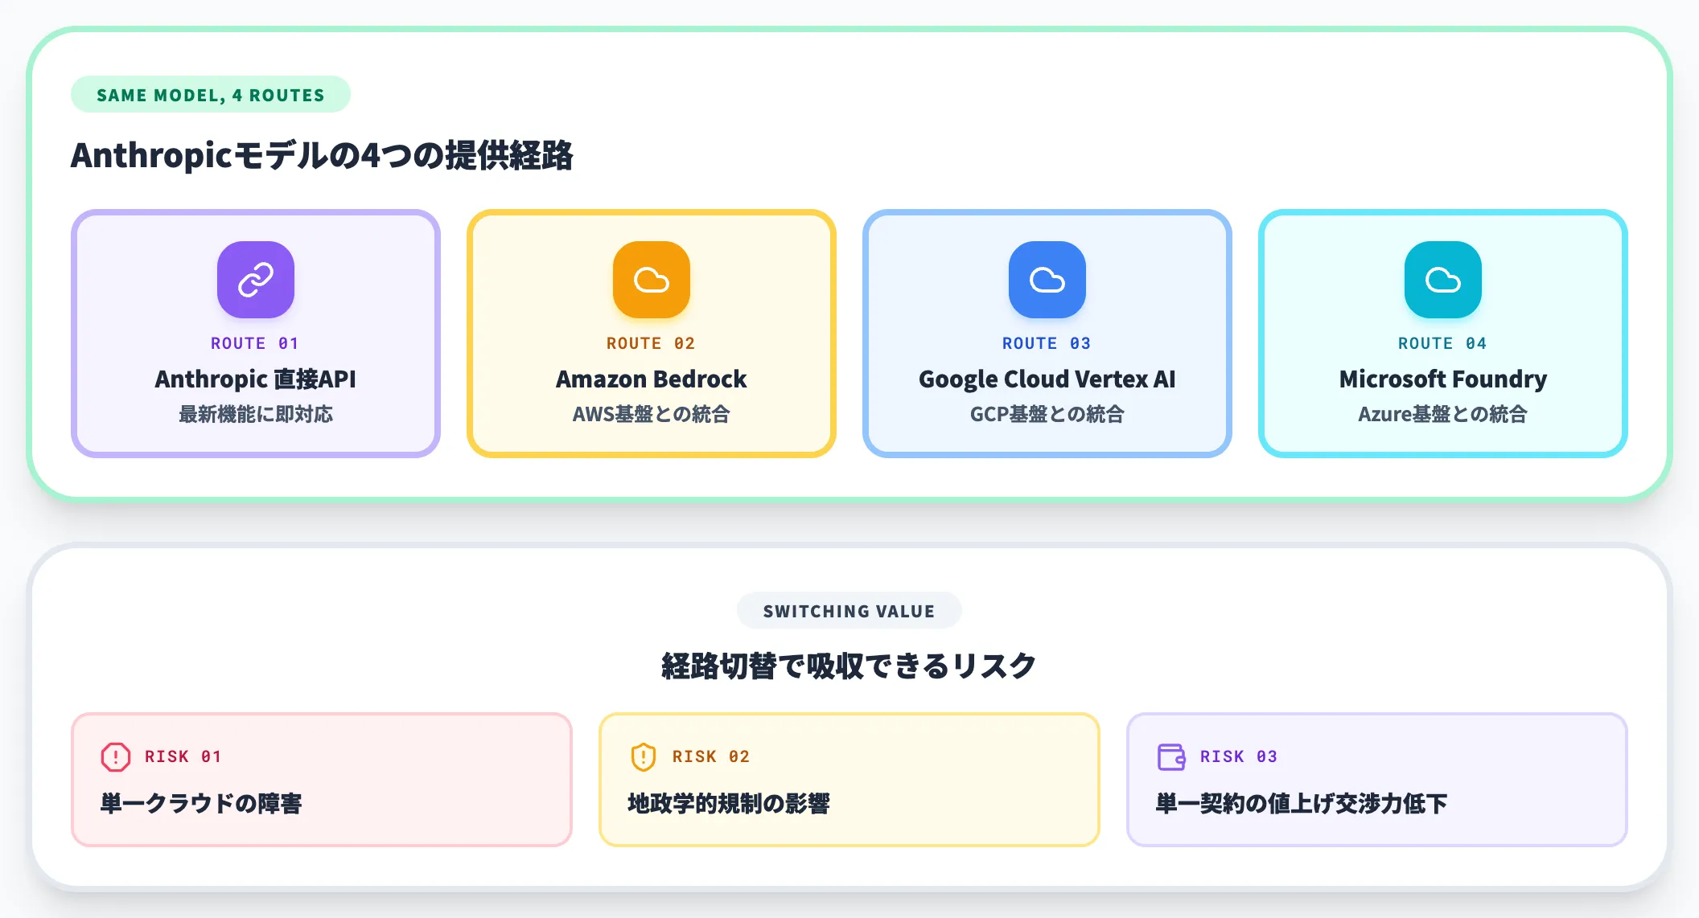The image size is (1699, 918).
Task: Click the red alert octagon icon for Risk 01
Action: (116, 757)
